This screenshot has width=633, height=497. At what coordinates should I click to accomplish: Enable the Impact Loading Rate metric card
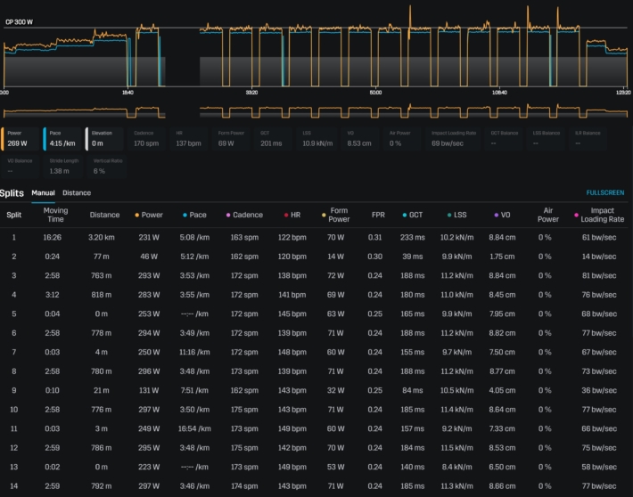pos(452,137)
